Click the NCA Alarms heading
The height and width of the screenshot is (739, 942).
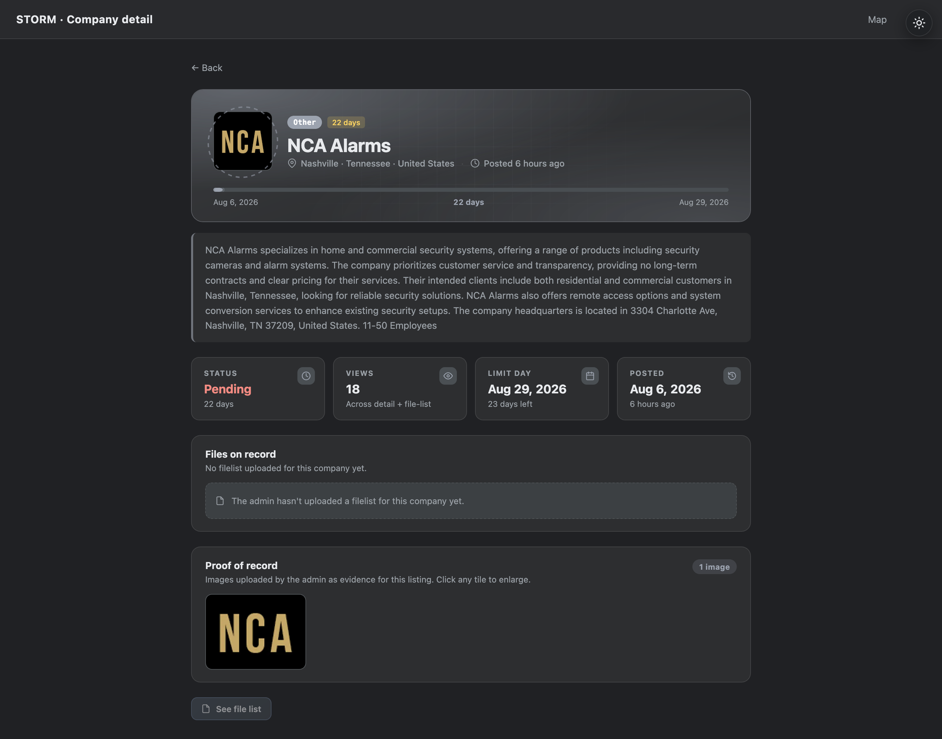(x=339, y=145)
